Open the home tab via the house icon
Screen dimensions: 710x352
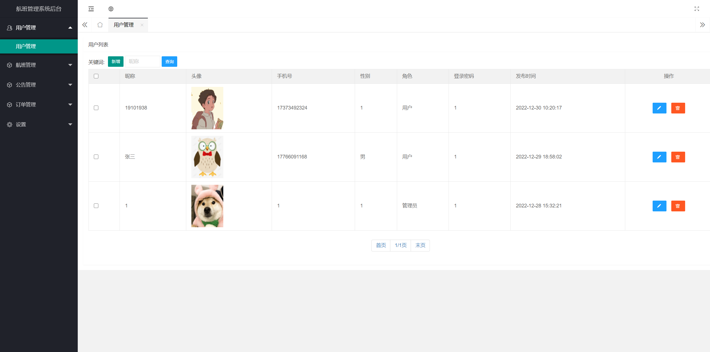(x=100, y=25)
